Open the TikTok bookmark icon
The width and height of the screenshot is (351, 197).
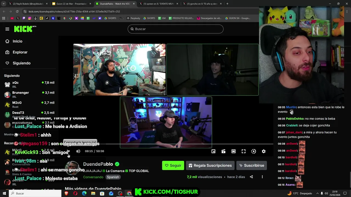pos(47,18)
